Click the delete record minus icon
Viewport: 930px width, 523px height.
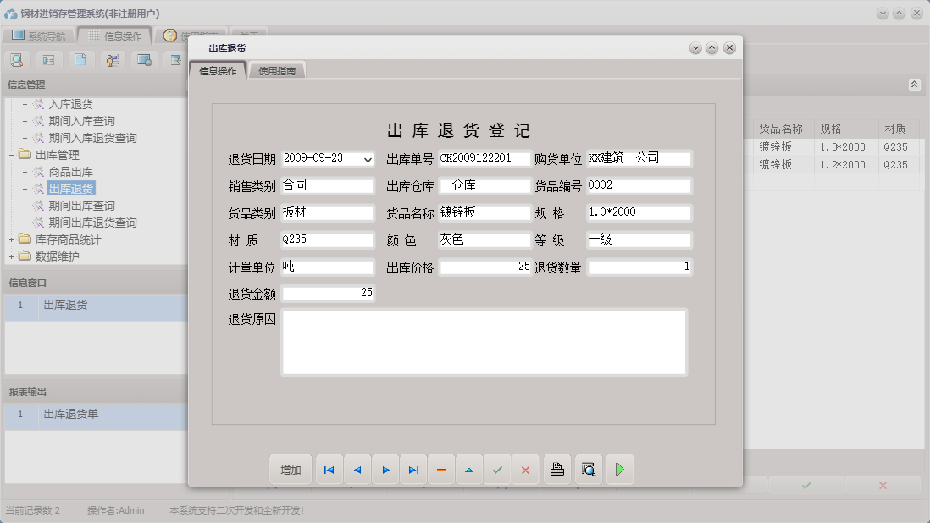[x=441, y=469]
